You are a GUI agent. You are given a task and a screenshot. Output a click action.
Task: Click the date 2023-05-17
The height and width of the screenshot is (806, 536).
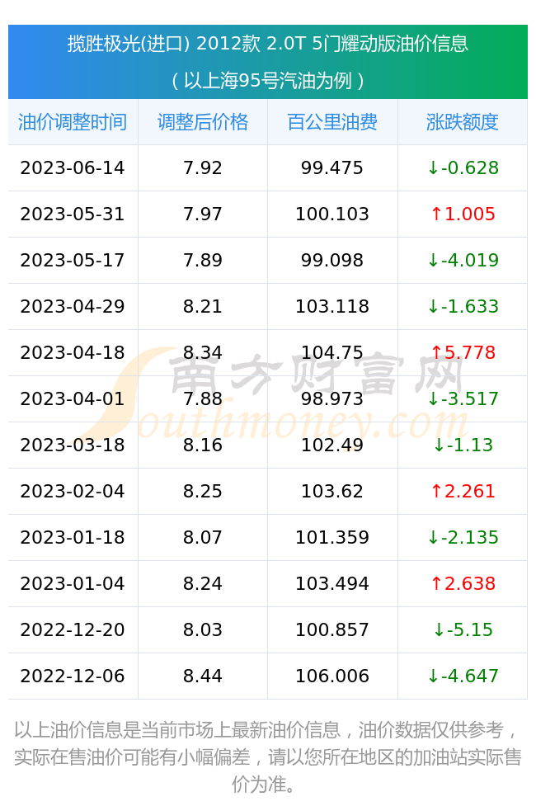click(73, 261)
